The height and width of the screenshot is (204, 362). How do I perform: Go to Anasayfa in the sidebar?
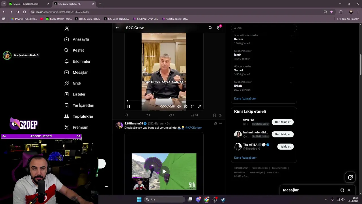click(77, 39)
